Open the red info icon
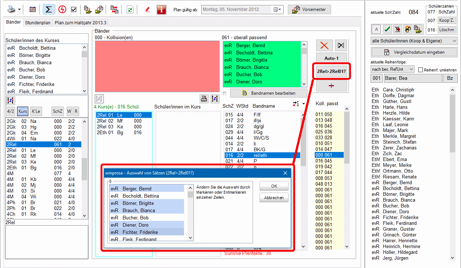The image size is (461, 268). point(162,9)
